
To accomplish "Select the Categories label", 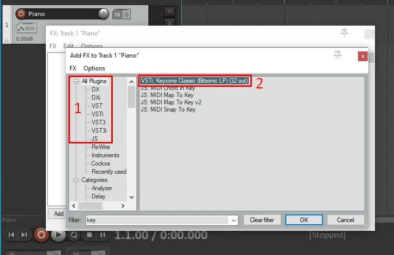I will tap(94, 180).
